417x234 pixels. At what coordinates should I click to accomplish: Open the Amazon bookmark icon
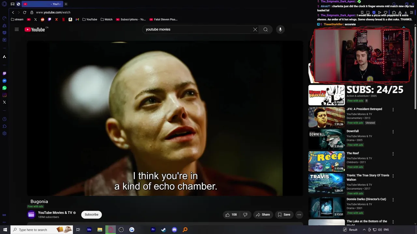[x=70, y=19]
